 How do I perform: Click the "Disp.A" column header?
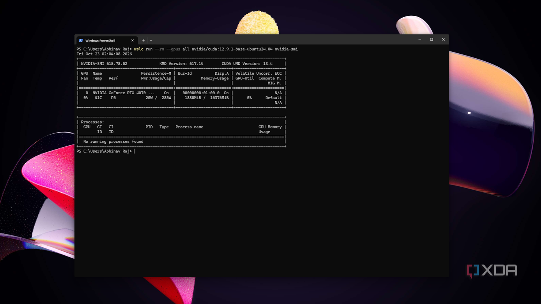[x=222, y=74]
